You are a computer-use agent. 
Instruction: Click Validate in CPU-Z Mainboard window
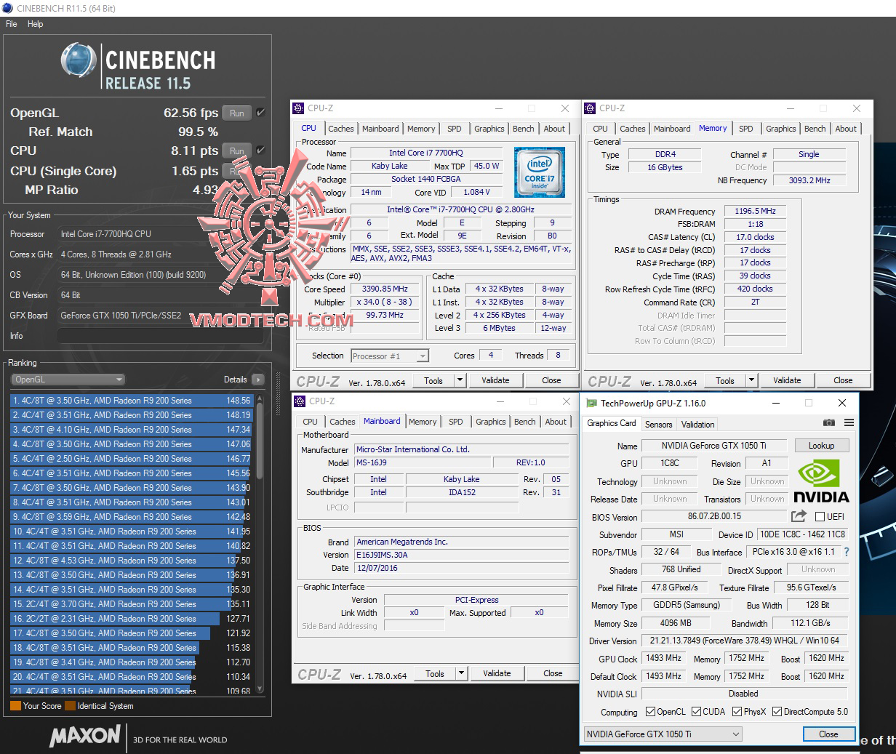tap(497, 673)
